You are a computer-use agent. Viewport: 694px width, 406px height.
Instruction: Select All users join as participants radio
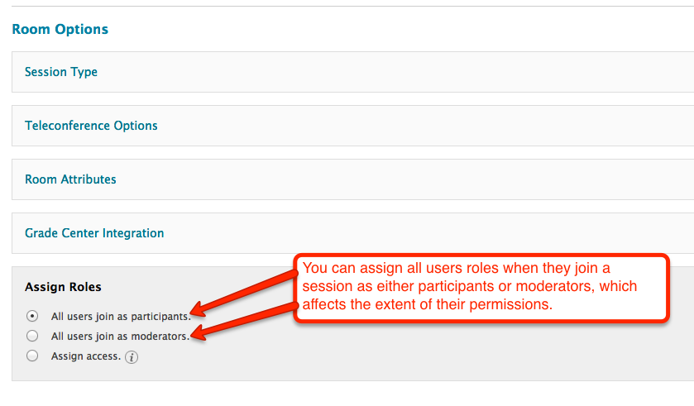32,316
